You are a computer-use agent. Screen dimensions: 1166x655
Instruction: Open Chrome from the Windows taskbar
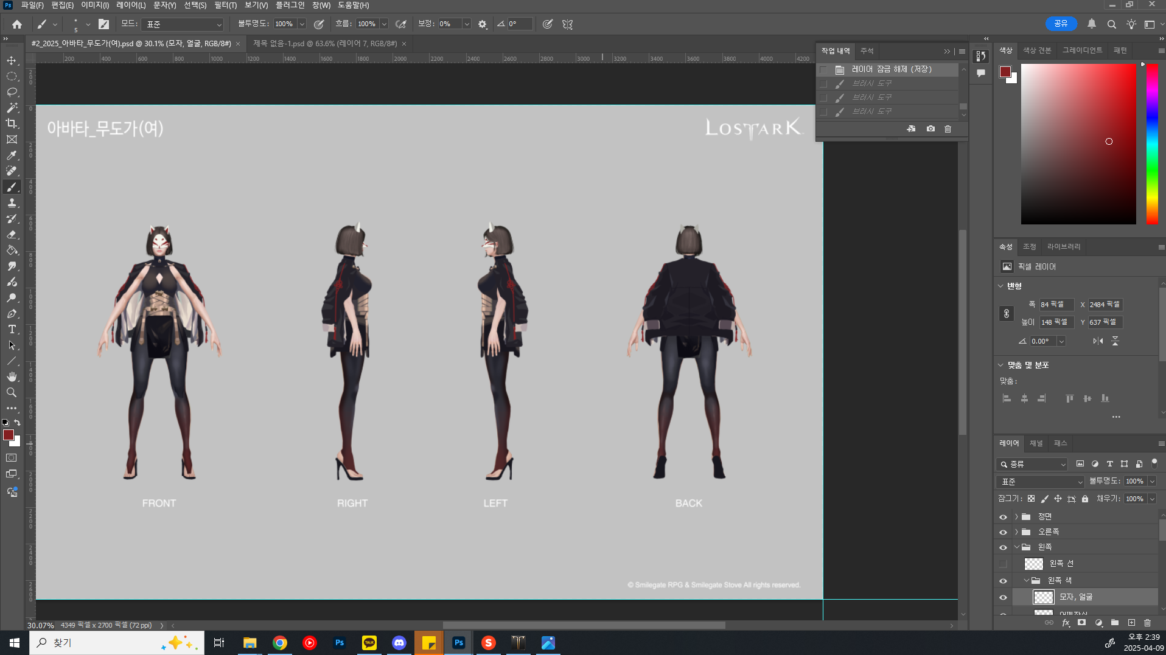click(280, 643)
